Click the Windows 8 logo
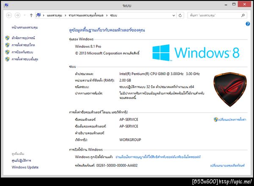 click(196, 53)
